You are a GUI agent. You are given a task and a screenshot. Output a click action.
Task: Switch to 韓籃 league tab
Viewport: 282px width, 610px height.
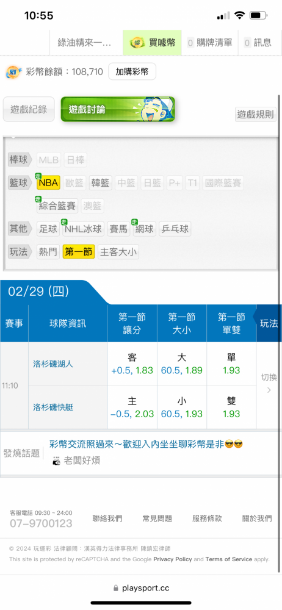coord(101,182)
